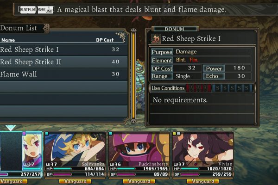
Task: Click the ENEMY 1 UNIT target tag
Action: click(x=45, y=10)
